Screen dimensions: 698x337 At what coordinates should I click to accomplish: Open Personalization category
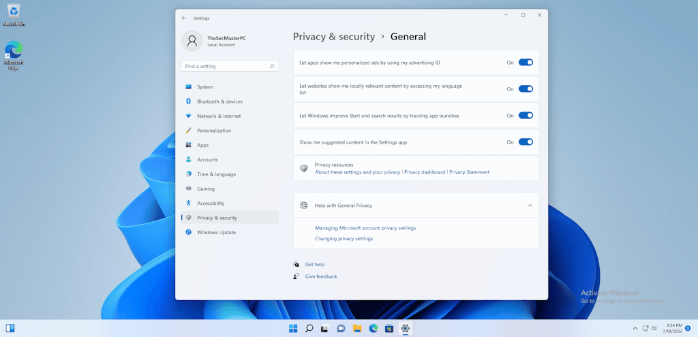click(x=230, y=130)
